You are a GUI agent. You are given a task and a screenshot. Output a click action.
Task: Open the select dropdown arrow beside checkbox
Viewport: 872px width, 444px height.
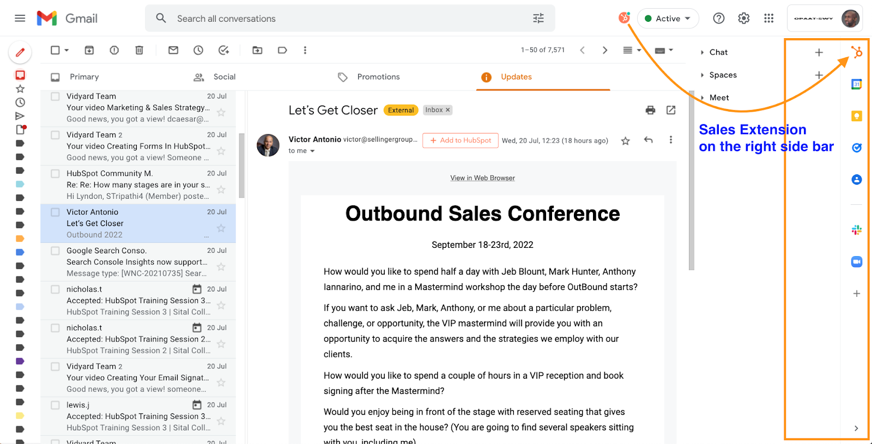click(66, 50)
